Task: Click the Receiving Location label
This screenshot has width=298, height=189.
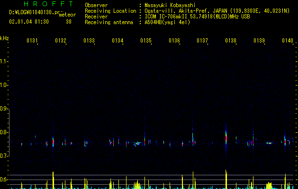Action: click(x=110, y=11)
